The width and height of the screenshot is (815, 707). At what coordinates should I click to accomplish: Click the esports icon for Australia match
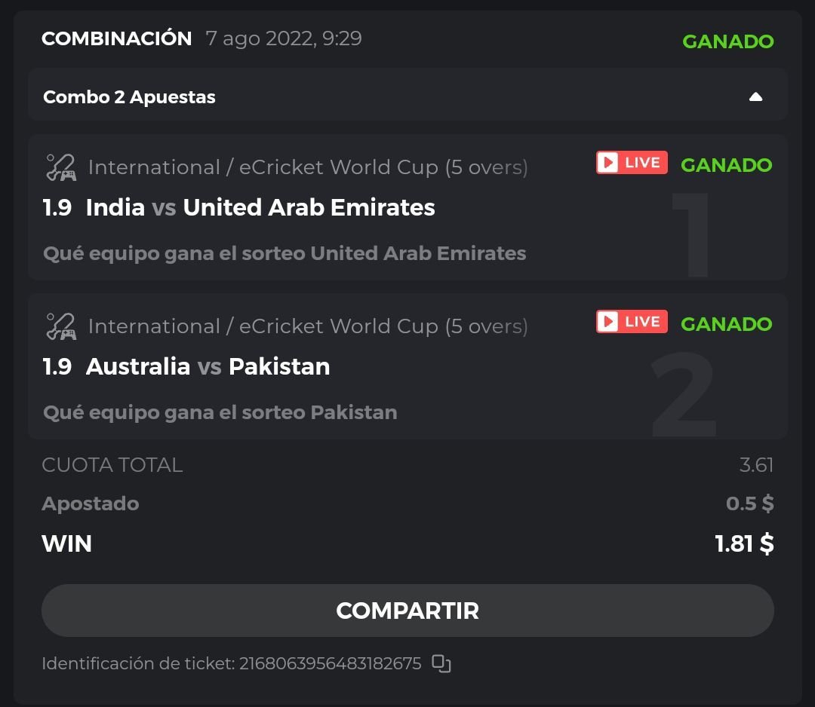click(60, 326)
